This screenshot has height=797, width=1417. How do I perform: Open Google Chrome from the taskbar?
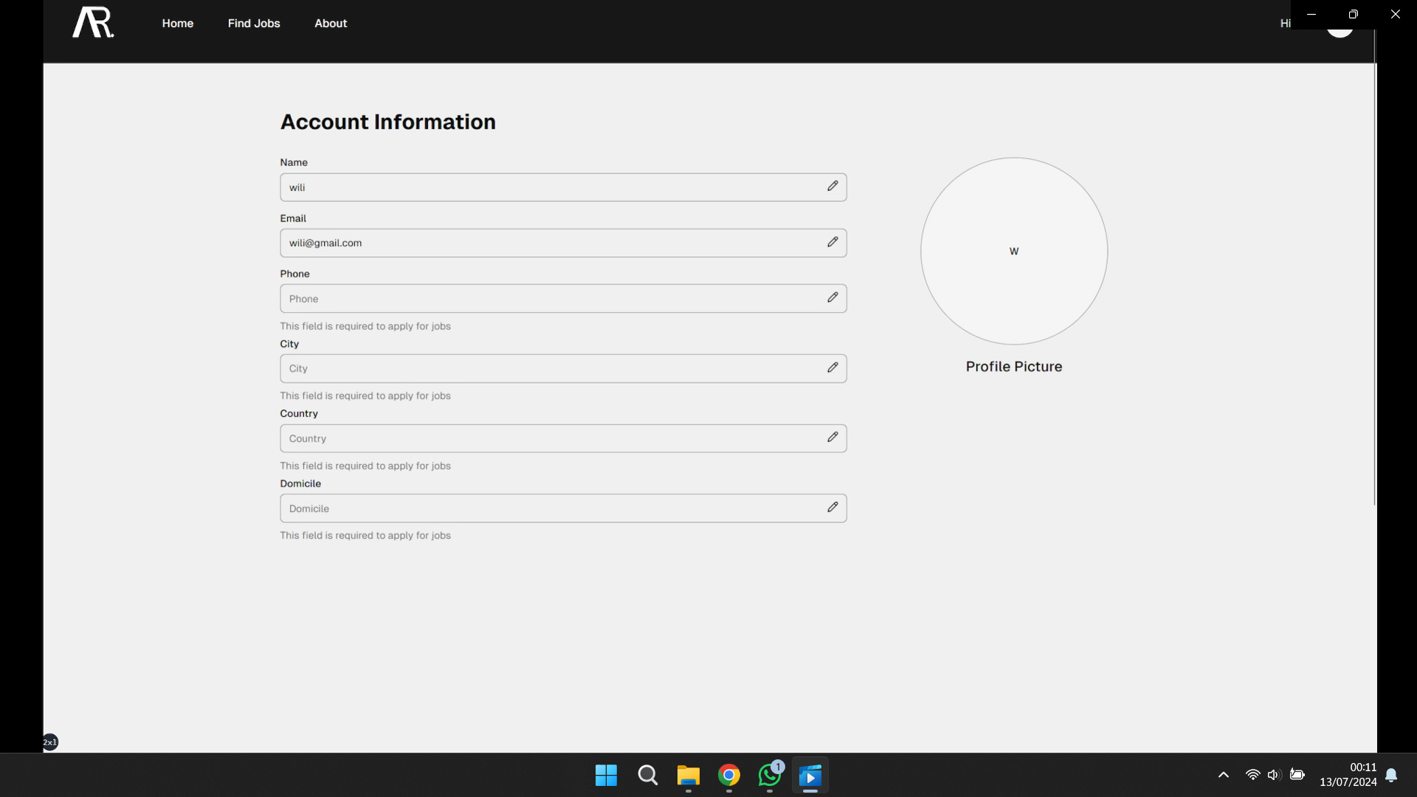pyautogui.click(x=729, y=776)
